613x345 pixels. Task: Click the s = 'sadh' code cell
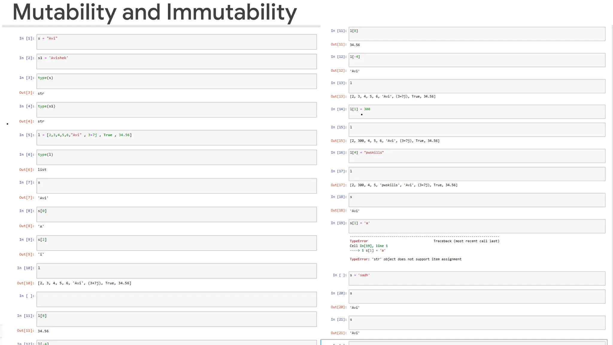point(477,279)
